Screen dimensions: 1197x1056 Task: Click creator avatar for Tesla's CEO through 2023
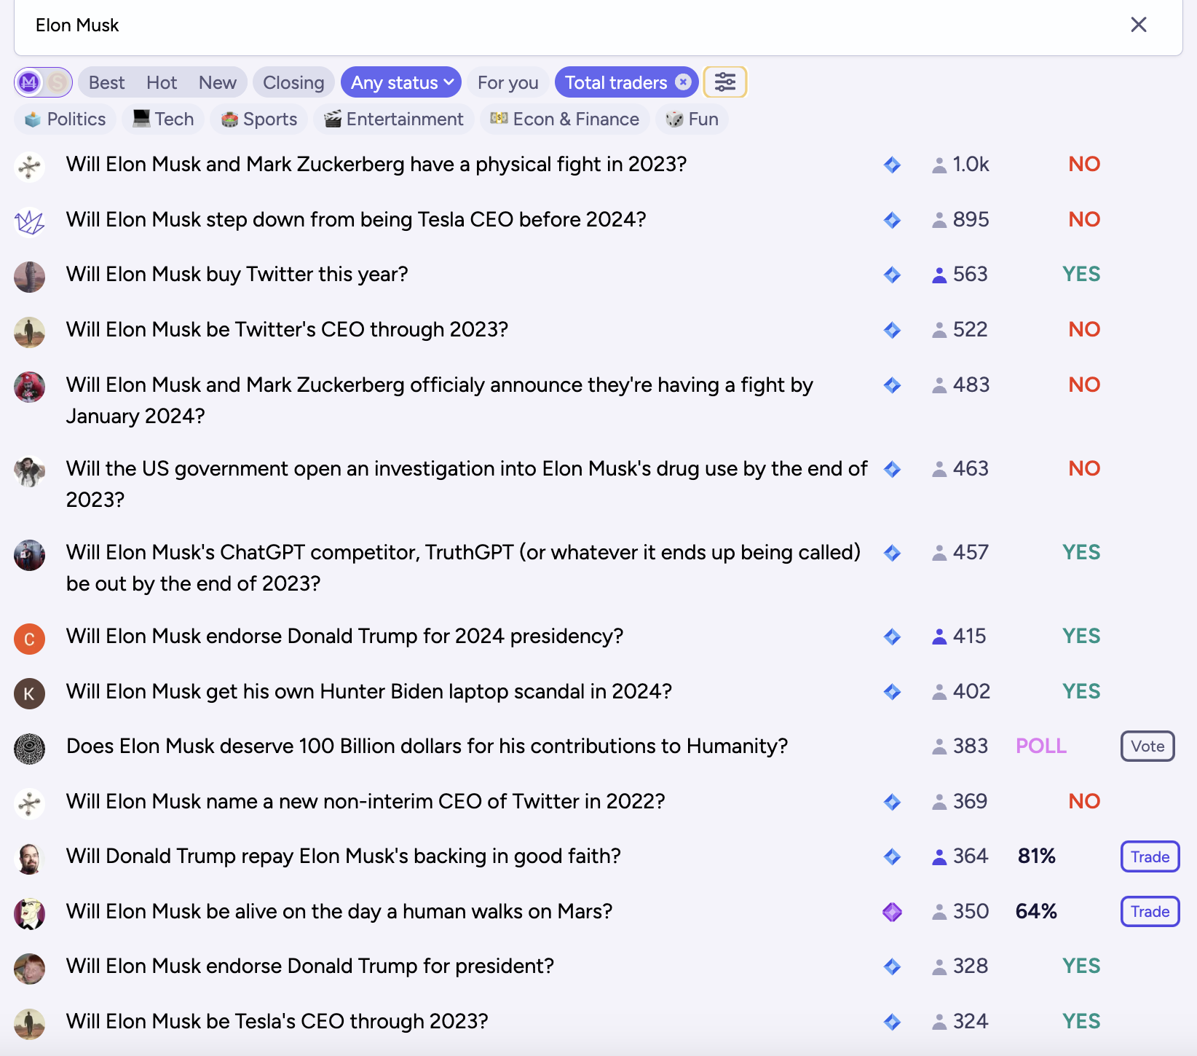tap(30, 1024)
